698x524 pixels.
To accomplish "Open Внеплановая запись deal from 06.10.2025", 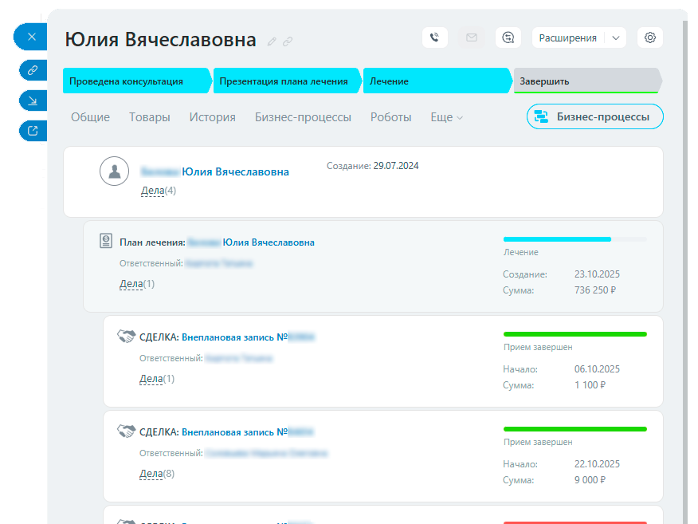I will click(248, 337).
